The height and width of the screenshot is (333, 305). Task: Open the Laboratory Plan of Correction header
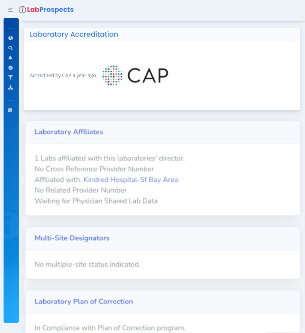pyautogui.click(x=83, y=302)
